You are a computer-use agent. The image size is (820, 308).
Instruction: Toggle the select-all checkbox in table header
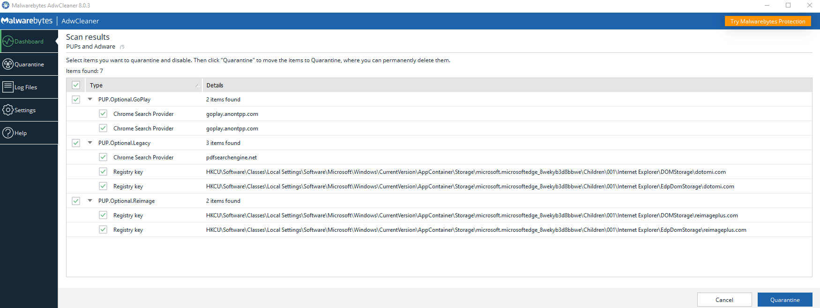click(x=76, y=85)
